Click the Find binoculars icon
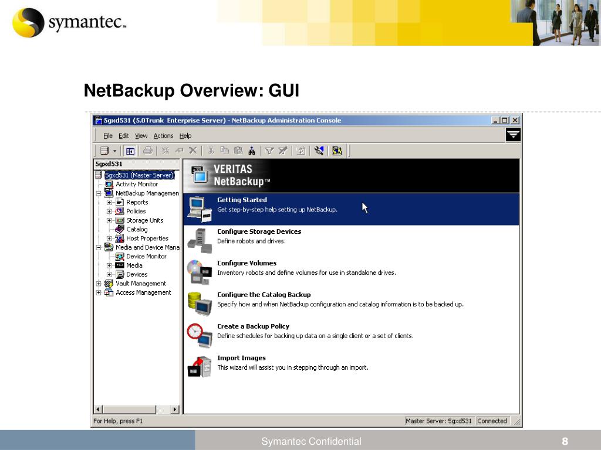The width and height of the screenshot is (601, 450). (252, 151)
